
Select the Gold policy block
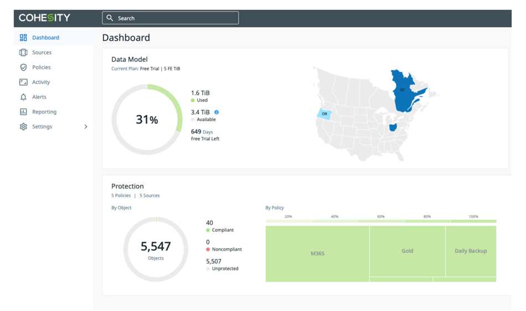408,251
